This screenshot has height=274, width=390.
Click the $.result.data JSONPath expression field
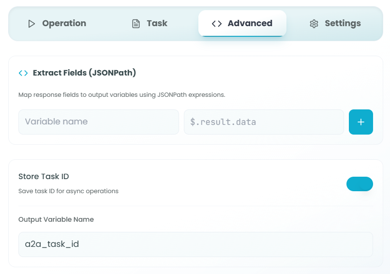click(264, 122)
